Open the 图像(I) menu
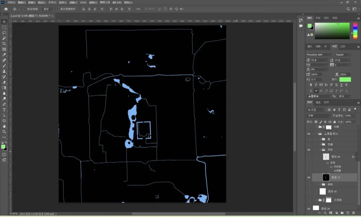This screenshot has width=361, height=217. coord(31,3)
